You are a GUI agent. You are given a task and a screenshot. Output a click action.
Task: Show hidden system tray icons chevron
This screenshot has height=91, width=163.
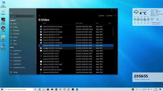pyautogui.click(x=140, y=89)
